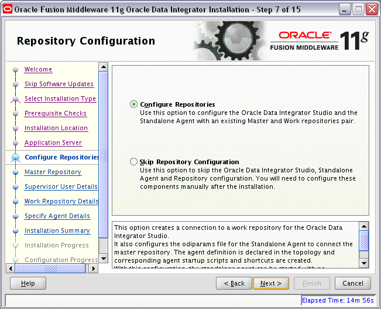Close the installer window
381x309 pixels.
372,9
